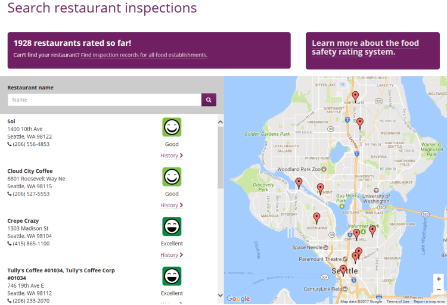447x305 pixels.
Task: Open the map Terms of Use link
Action: [x=398, y=301]
